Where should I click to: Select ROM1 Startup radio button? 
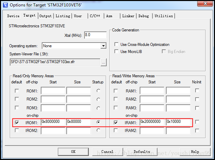[98, 91]
